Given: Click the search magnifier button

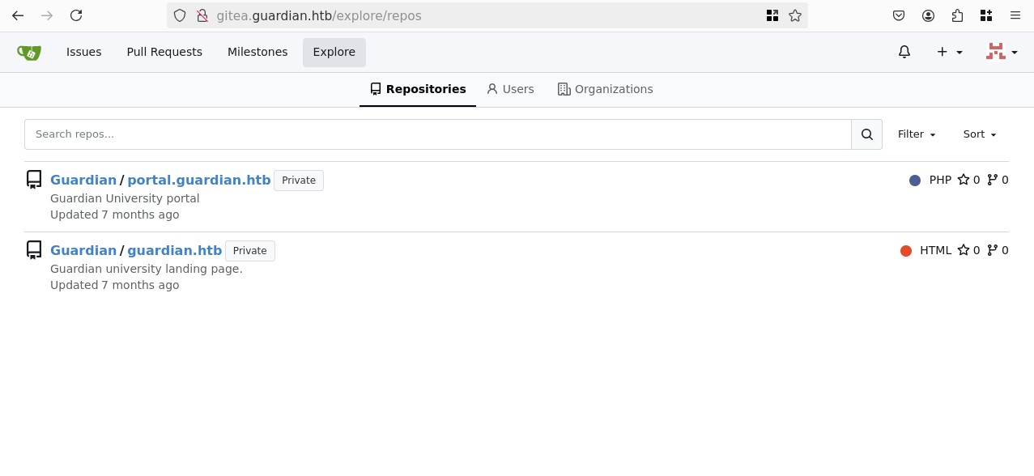Looking at the screenshot, I should 866,134.
